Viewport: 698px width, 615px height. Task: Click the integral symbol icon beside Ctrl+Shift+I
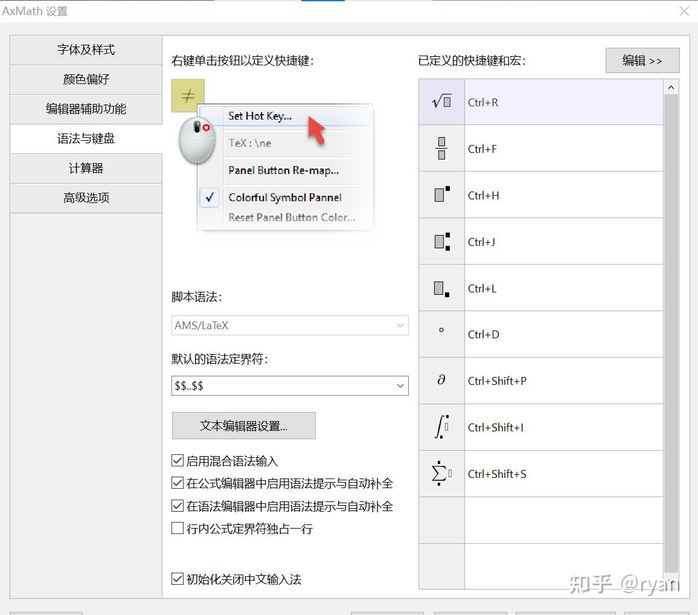[441, 427]
